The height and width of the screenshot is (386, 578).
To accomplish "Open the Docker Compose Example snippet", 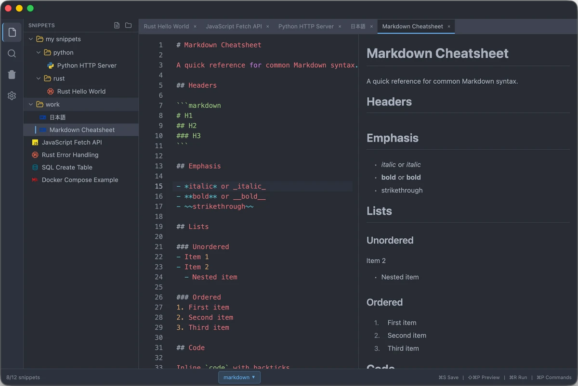I will [81, 180].
